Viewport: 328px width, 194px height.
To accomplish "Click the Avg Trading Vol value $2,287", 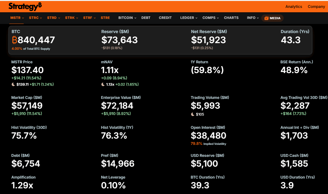I will tap(295, 106).
